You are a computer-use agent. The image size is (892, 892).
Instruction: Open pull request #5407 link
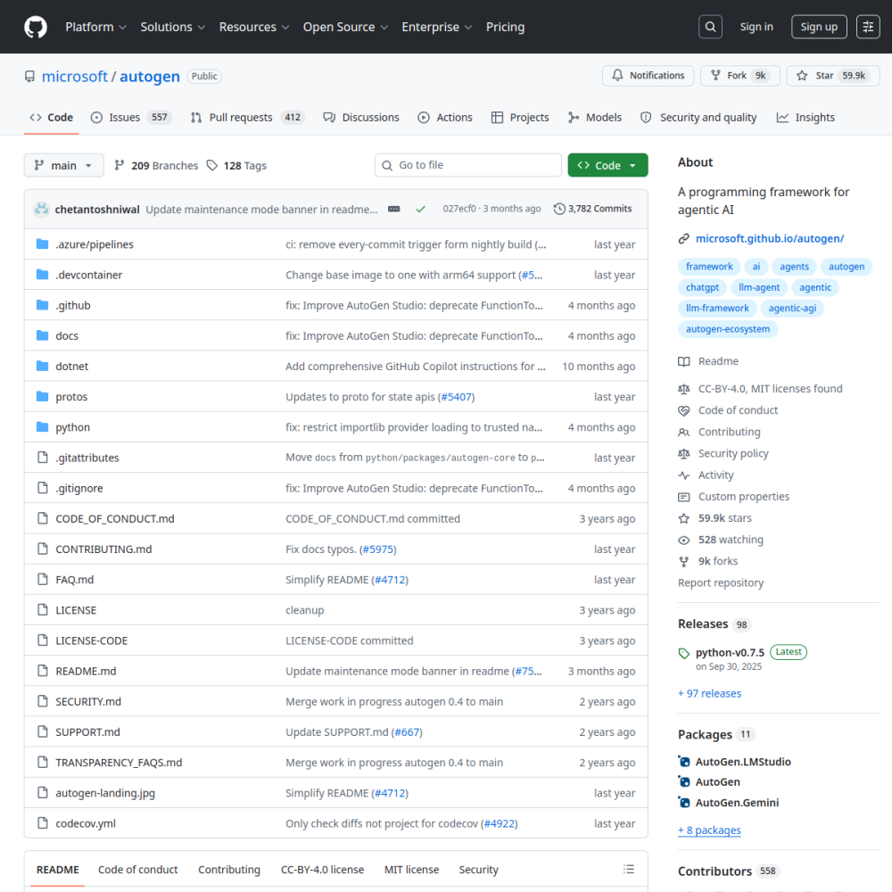point(456,397)
